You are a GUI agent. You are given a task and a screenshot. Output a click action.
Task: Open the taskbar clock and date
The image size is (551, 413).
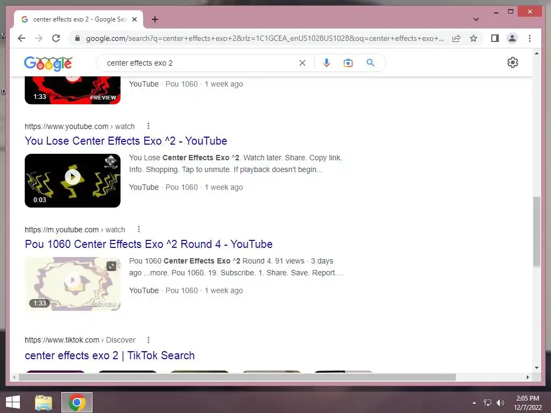528,403
